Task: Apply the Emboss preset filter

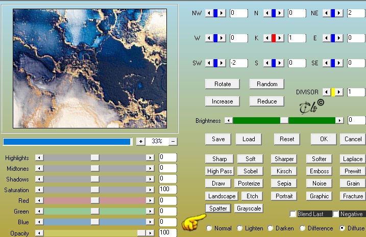Action: [x=319, y=171]
